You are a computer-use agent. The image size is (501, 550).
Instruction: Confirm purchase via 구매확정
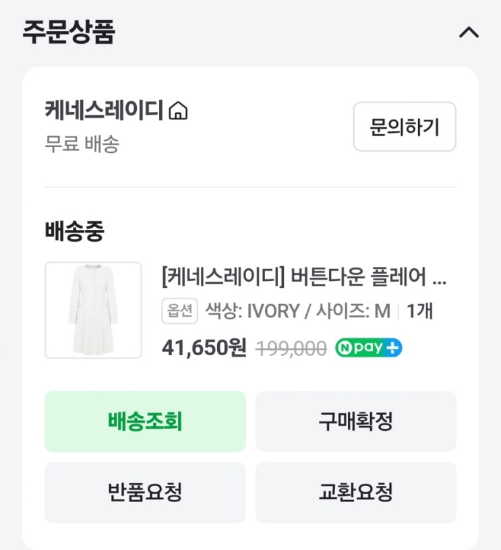[x=355, y=421]
